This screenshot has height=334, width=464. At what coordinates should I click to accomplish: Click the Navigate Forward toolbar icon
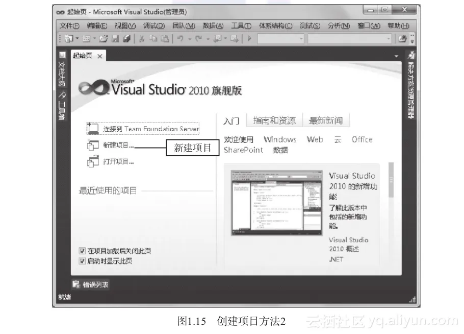pos(235,38)
